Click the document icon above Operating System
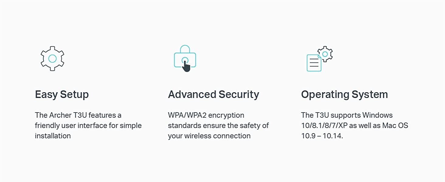445x182 pixels. (x=314, y=63)
